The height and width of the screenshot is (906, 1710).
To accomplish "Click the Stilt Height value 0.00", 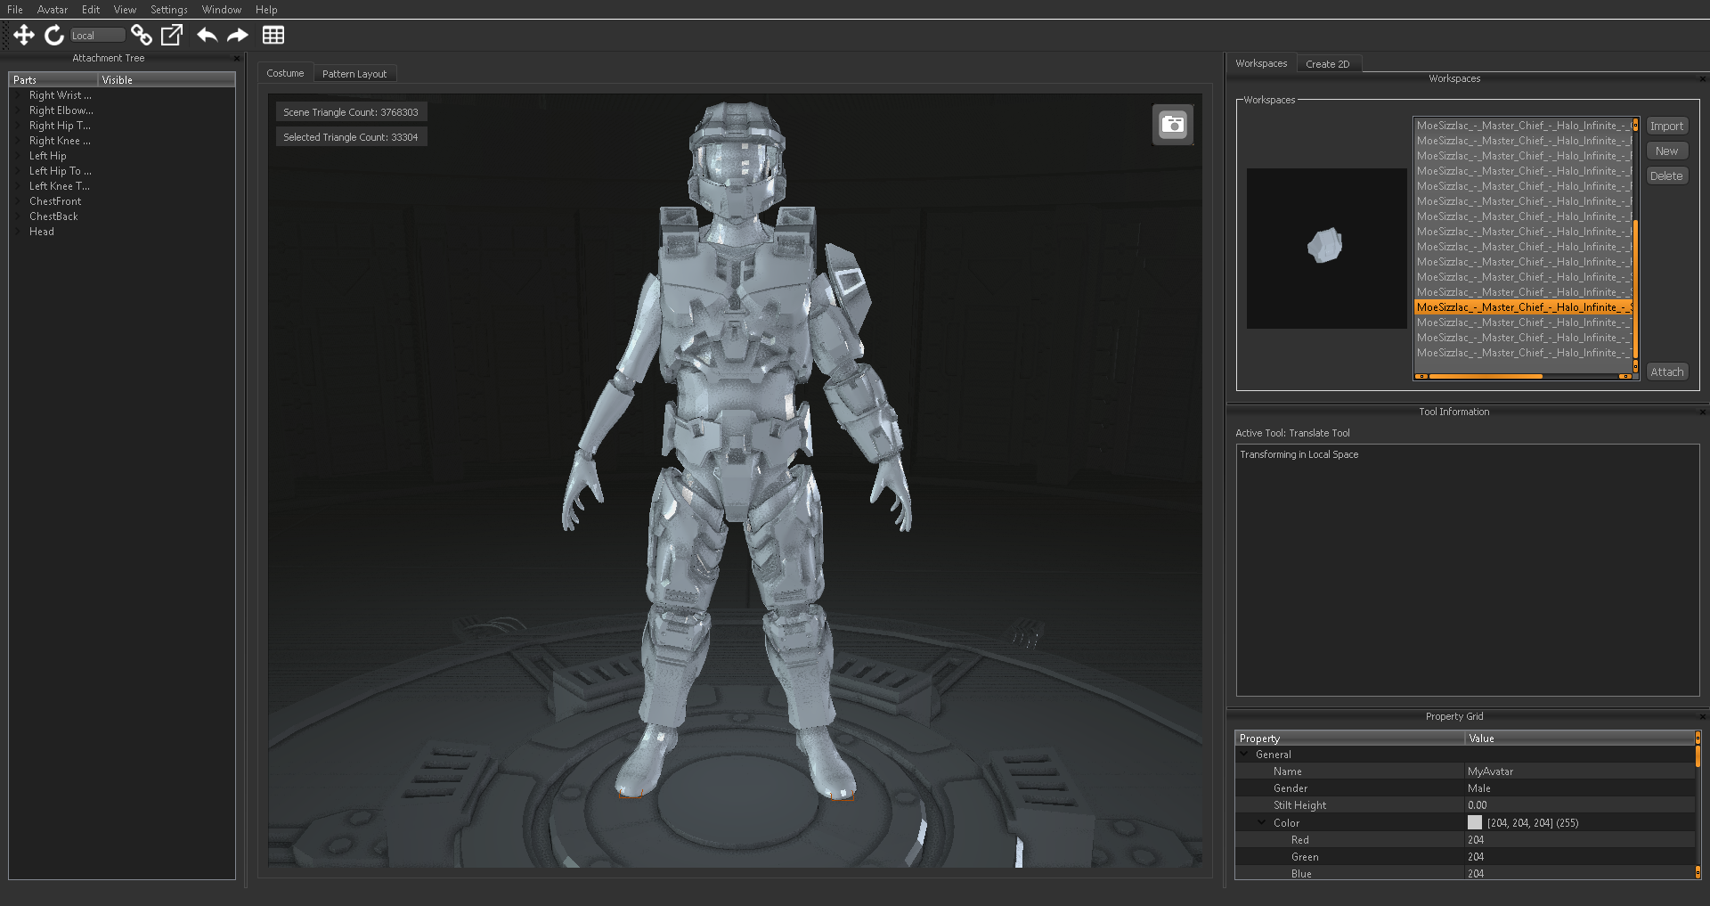I will [x=1580, y=805].
